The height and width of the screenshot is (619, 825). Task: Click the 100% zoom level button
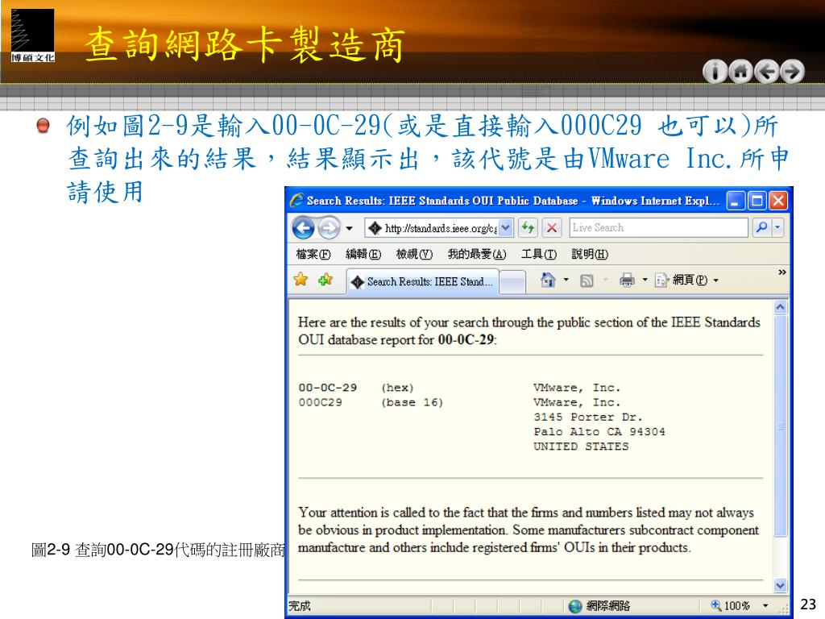(730, 606)
